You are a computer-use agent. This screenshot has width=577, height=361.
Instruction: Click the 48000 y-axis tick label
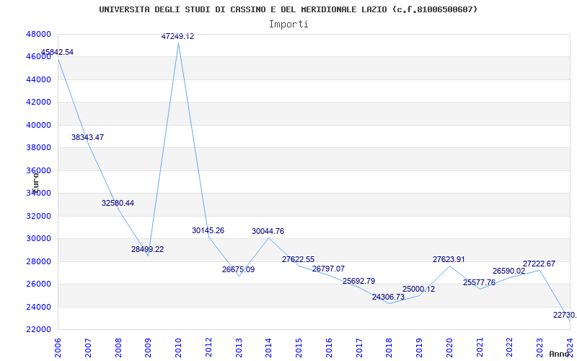pyautogui.click(x=38, y=34)
